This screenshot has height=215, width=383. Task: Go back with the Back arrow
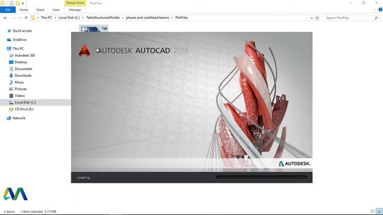click(5, 18)
